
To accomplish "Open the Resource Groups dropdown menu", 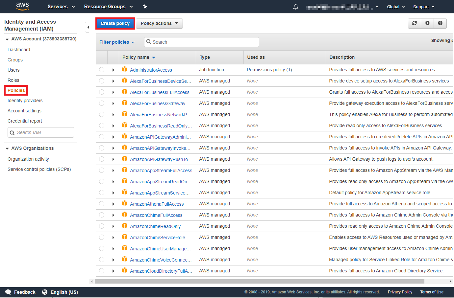I will [x=108, y=7].
